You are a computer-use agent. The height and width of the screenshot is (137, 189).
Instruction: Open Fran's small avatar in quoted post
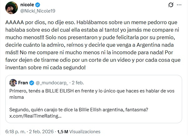(x=13, y=82)
